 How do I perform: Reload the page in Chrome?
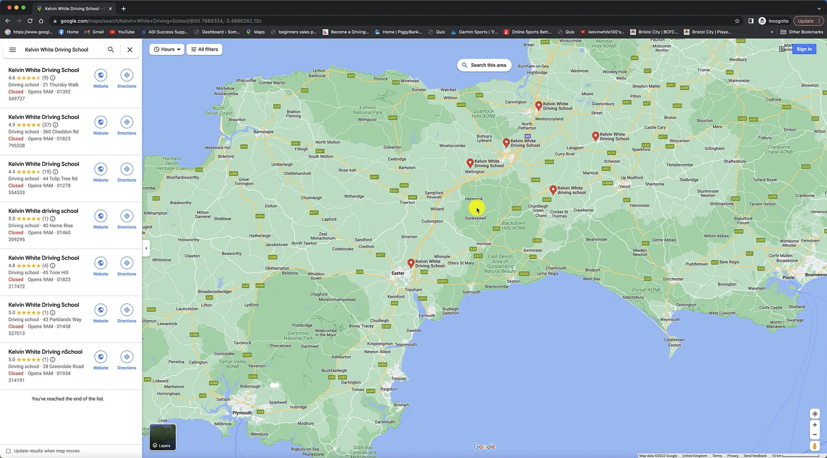(x=30, y=21)
